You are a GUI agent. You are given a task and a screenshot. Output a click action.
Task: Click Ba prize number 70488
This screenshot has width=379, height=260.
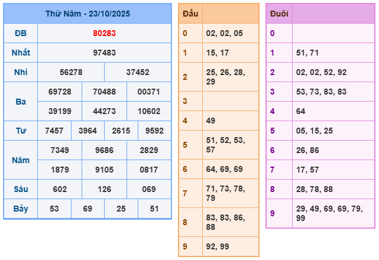[x=105, y=92]
